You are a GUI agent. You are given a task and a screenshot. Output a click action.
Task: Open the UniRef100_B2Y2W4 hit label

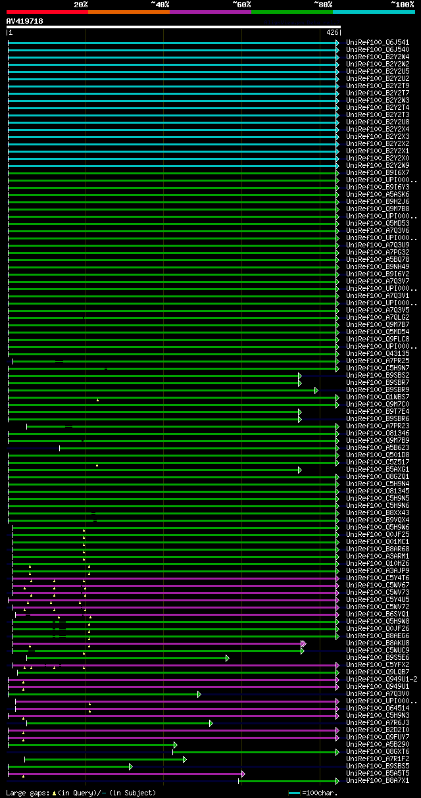coord(378,57)
